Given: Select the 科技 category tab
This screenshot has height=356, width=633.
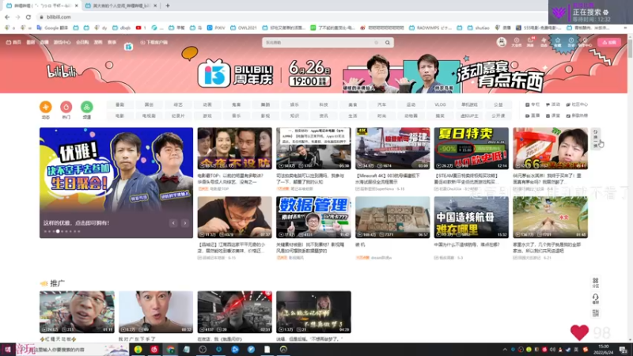Looking at the screenshot, I should [x=324, y=104].
